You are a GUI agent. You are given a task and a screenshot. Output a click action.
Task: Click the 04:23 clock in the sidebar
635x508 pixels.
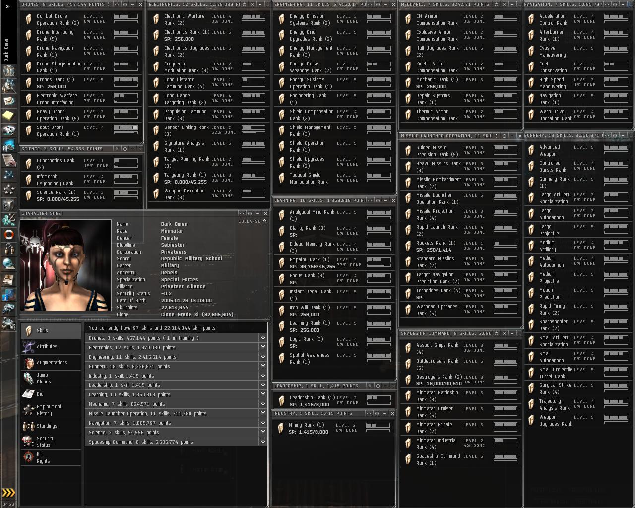pos(8,504)
